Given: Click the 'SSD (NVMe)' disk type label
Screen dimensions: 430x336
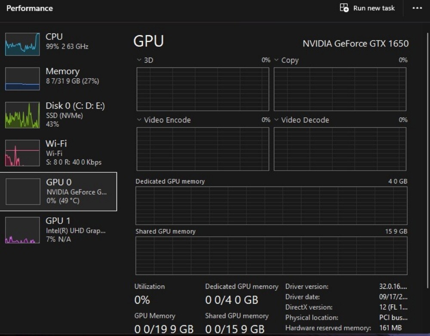Looking at the screenshot, I should pos(64,116).
